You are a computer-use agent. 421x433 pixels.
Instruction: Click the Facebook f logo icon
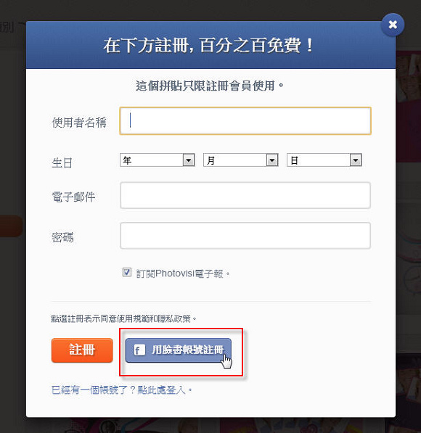(139, 350)
